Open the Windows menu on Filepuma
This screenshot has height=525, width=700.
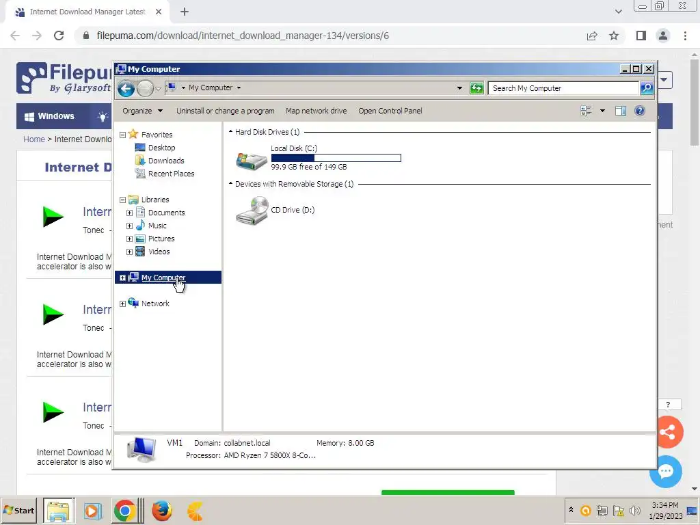click(49, 116)
